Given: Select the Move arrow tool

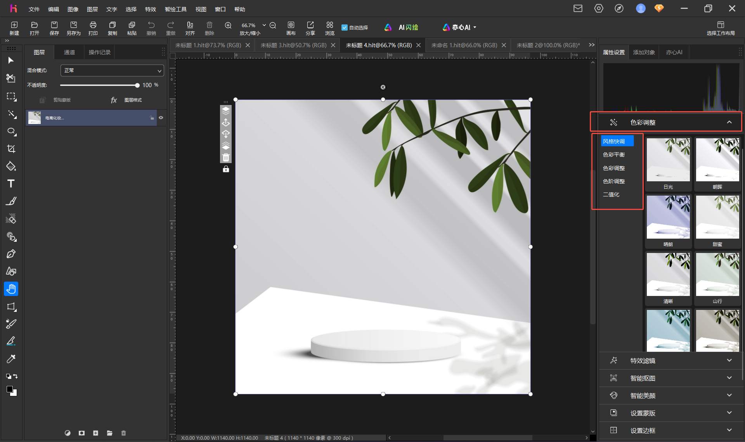Looking at the screenshot, I should pos(11,60).
